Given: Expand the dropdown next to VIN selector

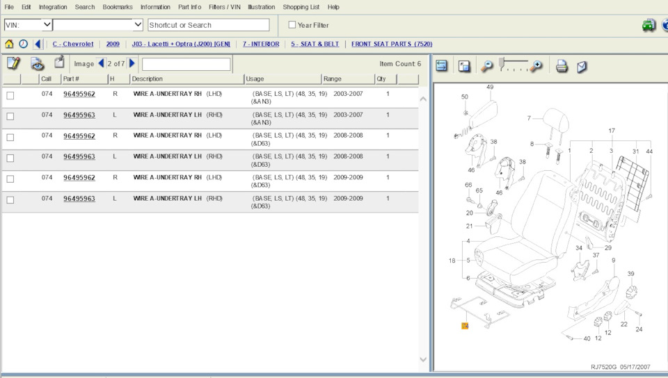Looking at the screenshot, I should pos(137,24).
